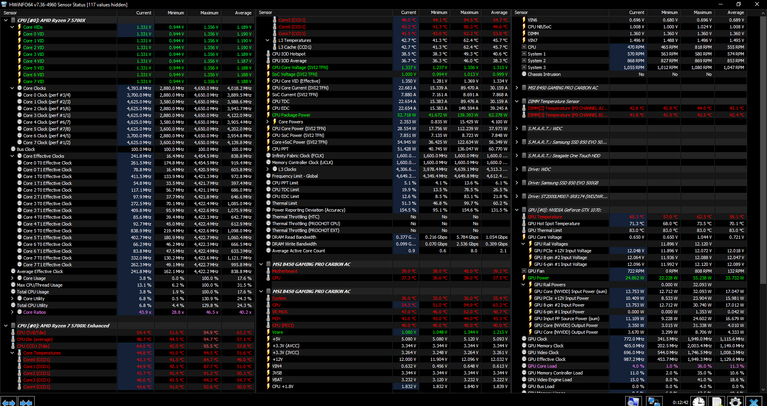The image size is (767, 406).
Task: Click first panel's Current column header
Action: [136, 13]
